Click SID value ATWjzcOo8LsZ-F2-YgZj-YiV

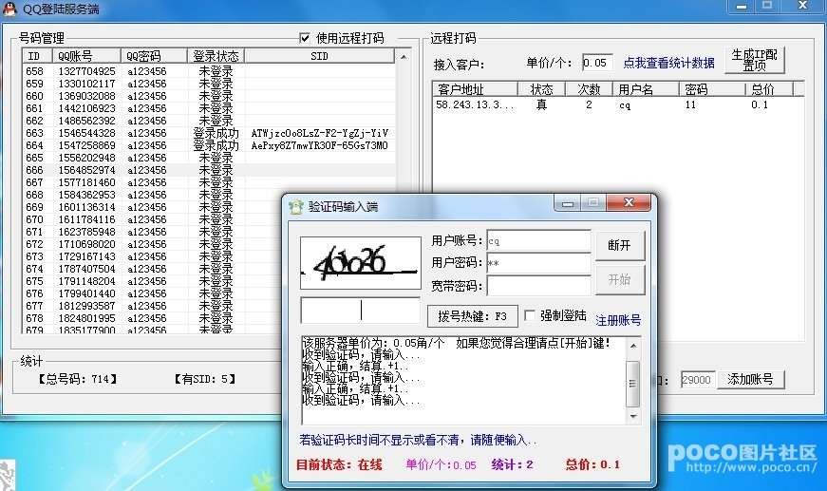[320, 133]
